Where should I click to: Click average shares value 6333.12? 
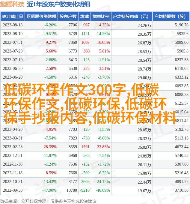[182, 77]
